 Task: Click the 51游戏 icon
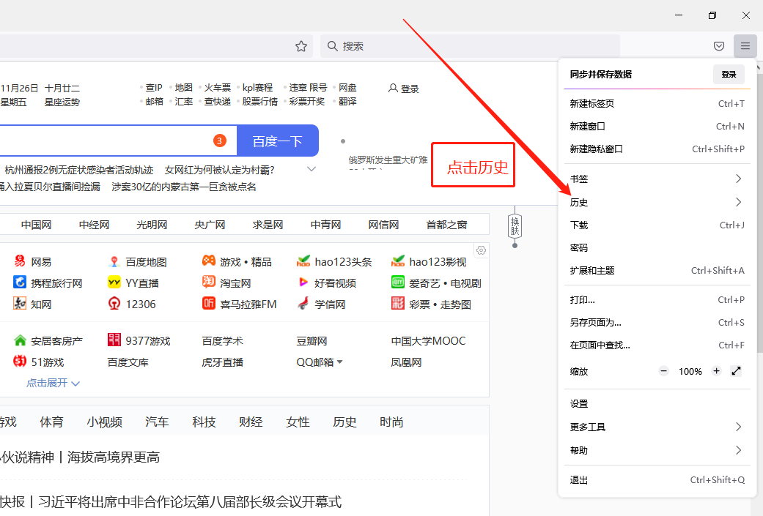pyautogui.click(x=20, y=361)
